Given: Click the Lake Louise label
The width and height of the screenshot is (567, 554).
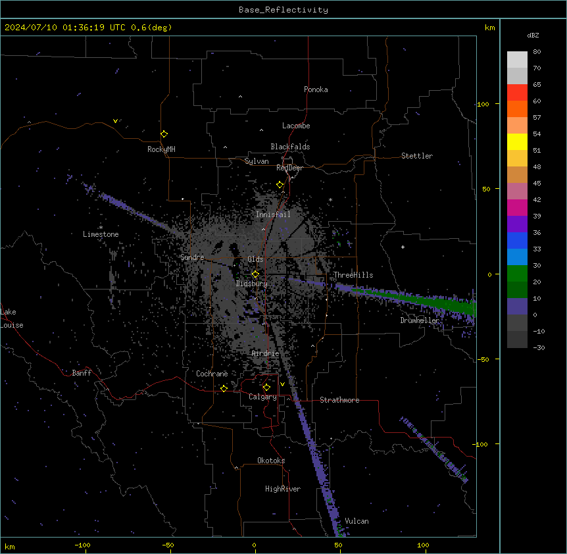Looking at the screenshot, I should (12, 318).
